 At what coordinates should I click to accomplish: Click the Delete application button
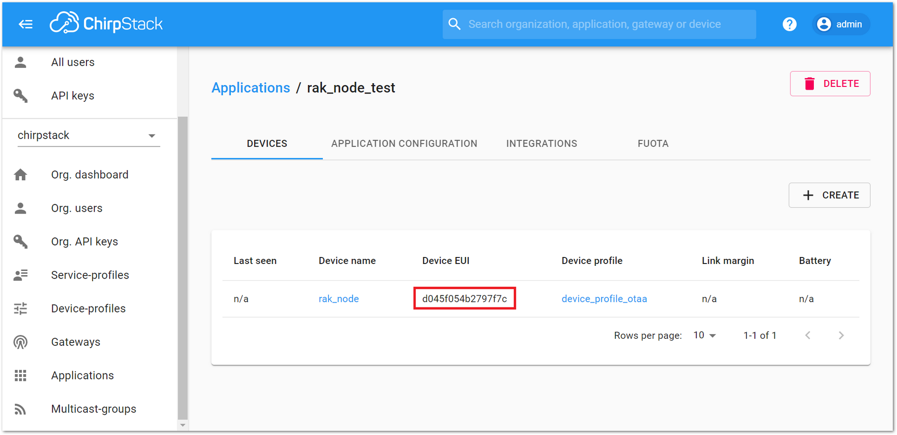830,84
